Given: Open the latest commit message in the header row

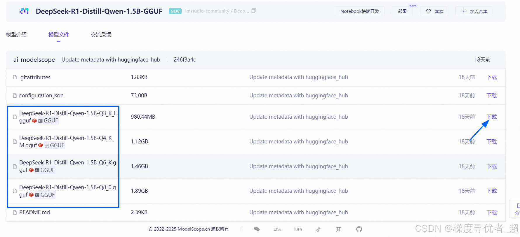Looking at the screenshot, I should coord(111,60).
